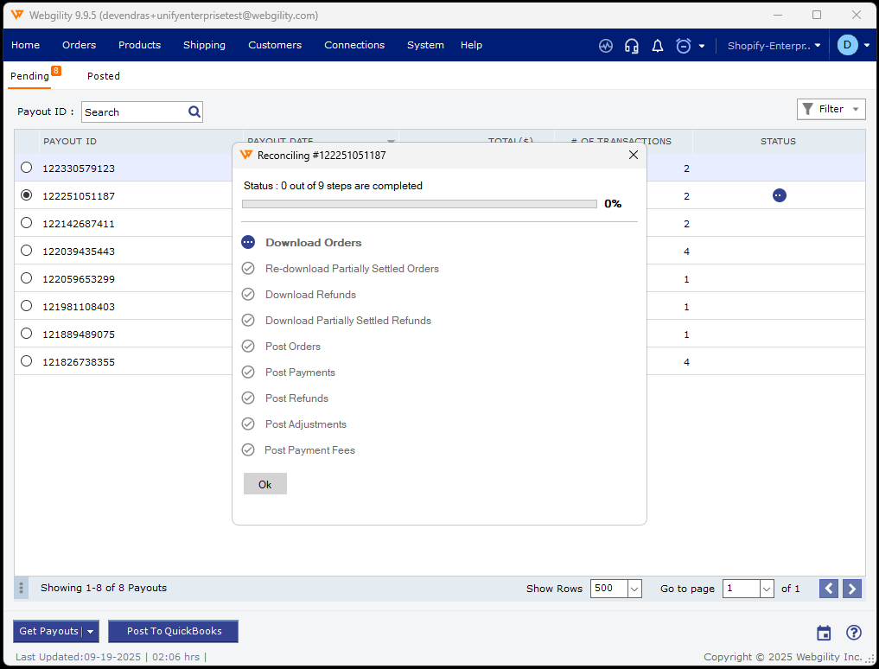Open the notifications bell icon
The width and height of the screenshot is (879, 669).
click(658, 46)
